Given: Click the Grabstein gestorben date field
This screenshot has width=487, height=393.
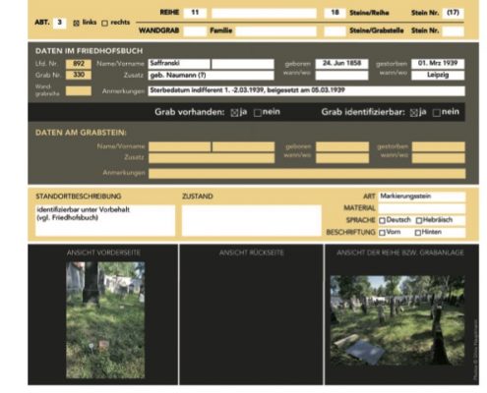Looking at the screenshot, I should click(439, 146).
